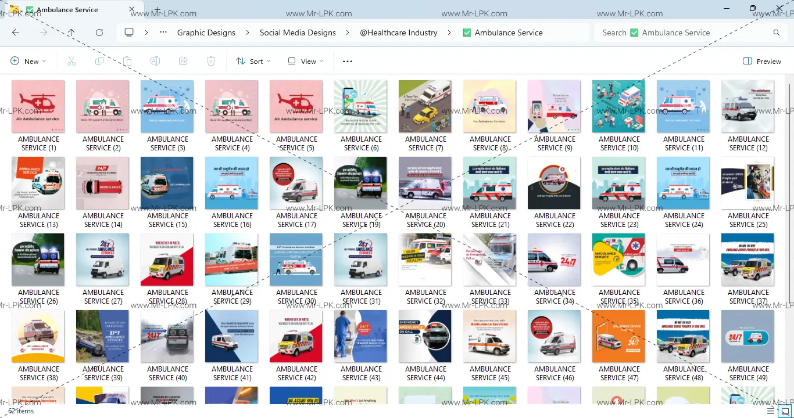Go to Social Media Designs breadcrumb
The height and width of the screenshot is (418, 794).
[x=298, y=33]
